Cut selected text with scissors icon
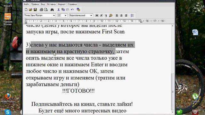Image resolution: width=205 pixels, height=115 pixels. point(58,10)
